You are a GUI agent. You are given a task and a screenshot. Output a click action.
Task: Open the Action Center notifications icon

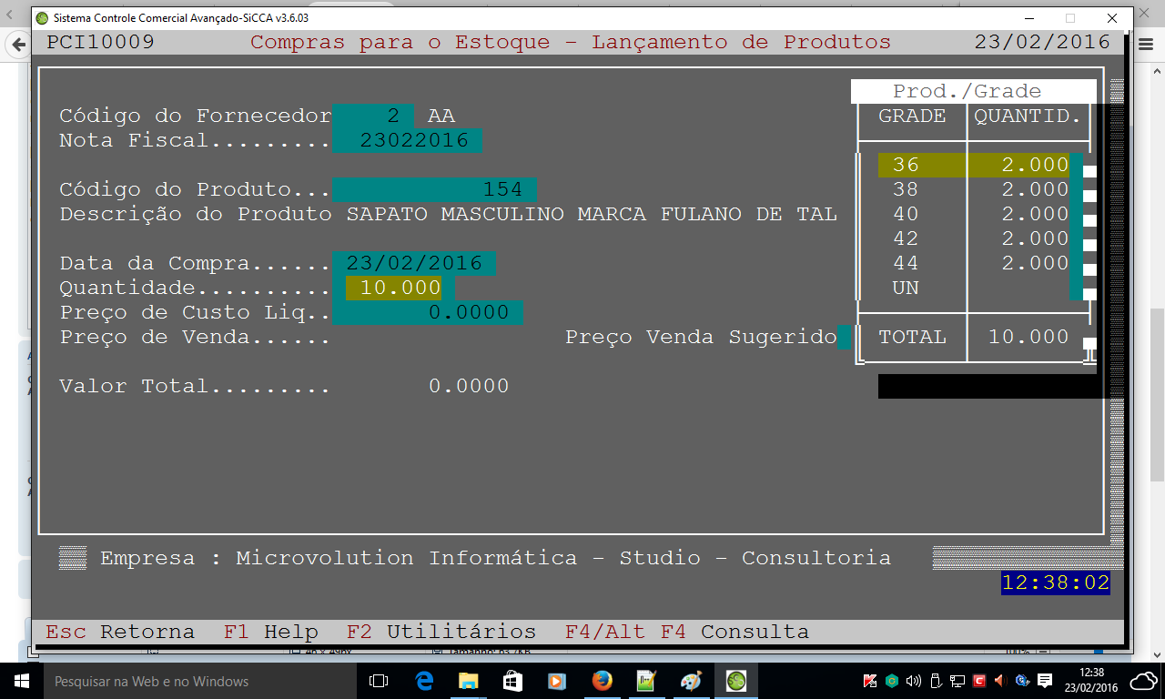(x=1046, y=681)
